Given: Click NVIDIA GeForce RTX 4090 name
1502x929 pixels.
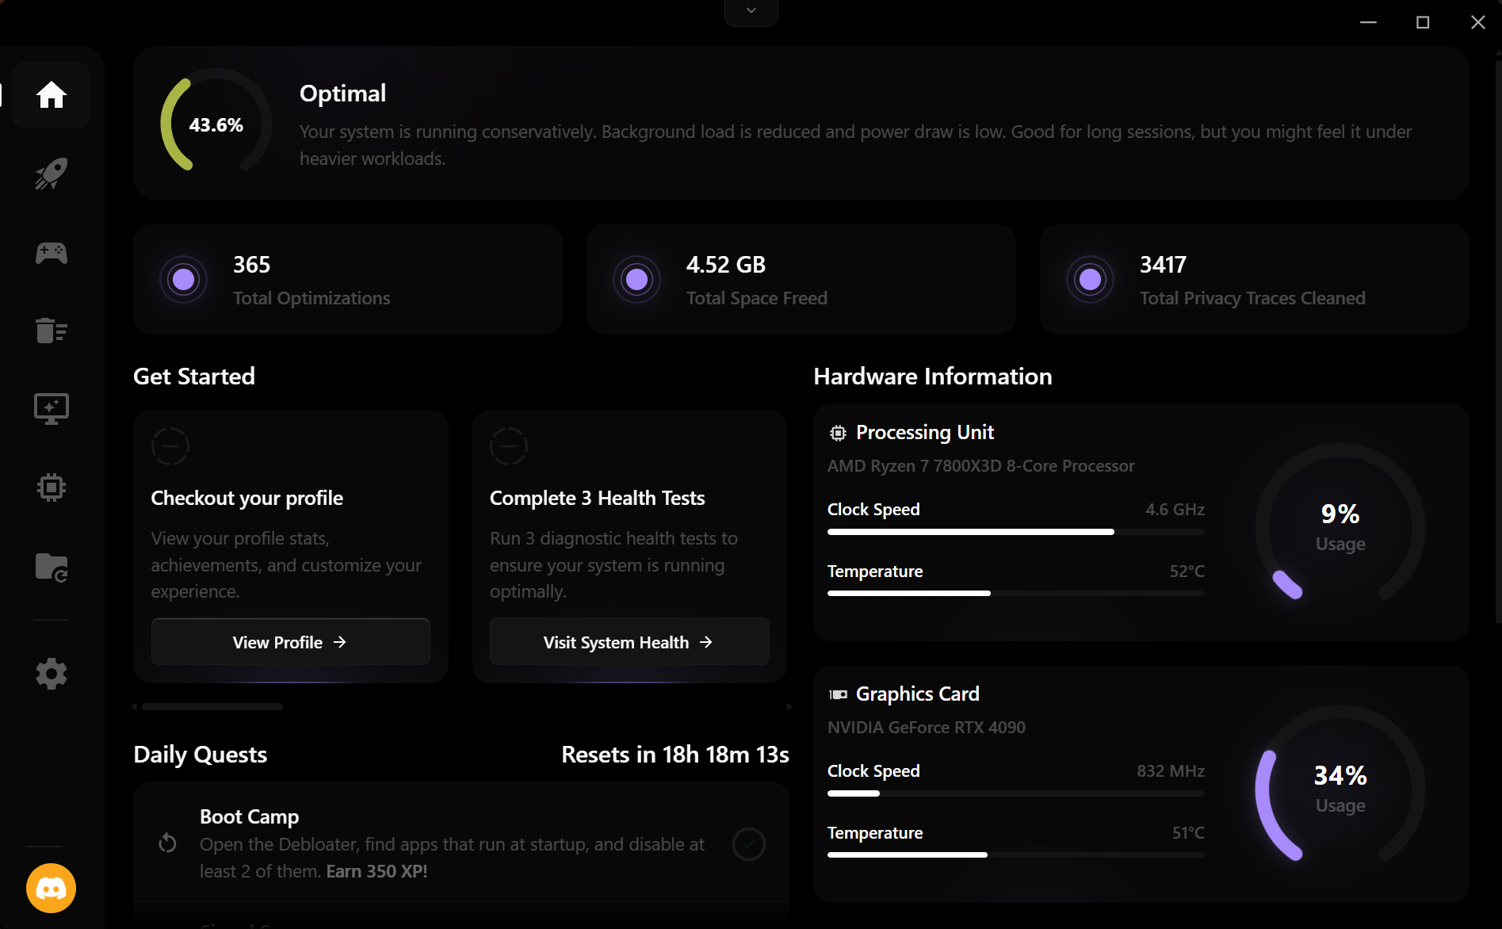Looking at the screenshot, I should tap(927, 728).
